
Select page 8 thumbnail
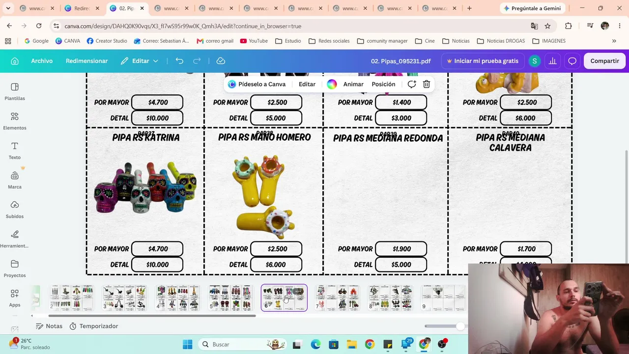coord(390,298)
